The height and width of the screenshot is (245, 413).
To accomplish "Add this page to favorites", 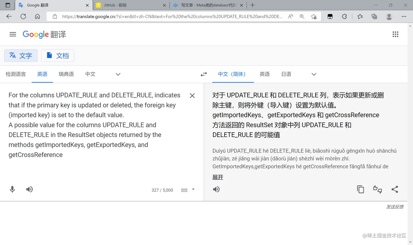I will 314,16.
